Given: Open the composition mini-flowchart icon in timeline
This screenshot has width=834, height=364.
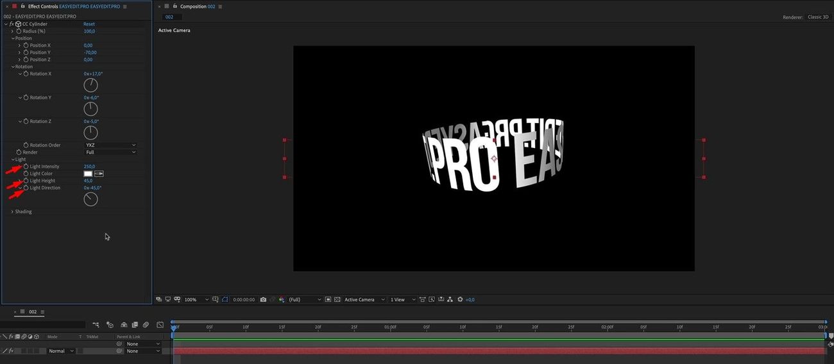Looking at the screenshot, I should click(x=96, y=325).
